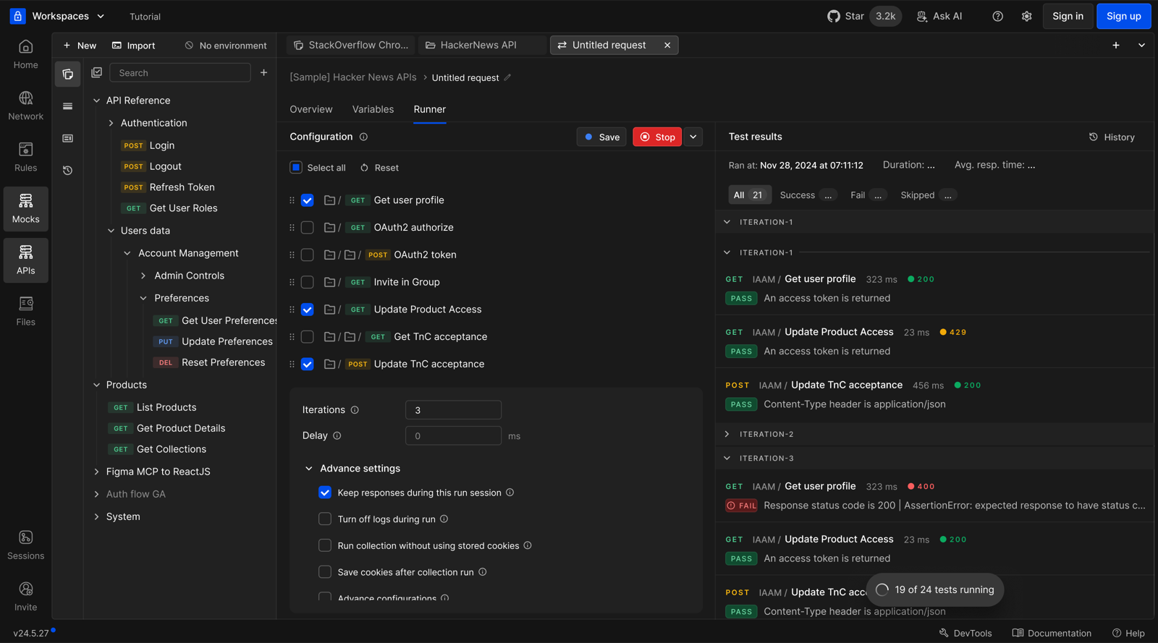Filter results by Success
Image resolution: width=1158 pixels, height=643 pixels.
(x=808, y=195)
